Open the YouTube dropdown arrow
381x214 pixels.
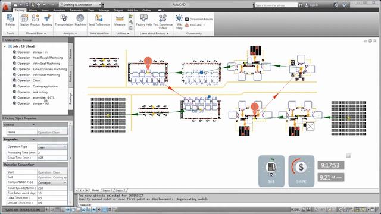(x=204, y=25)
